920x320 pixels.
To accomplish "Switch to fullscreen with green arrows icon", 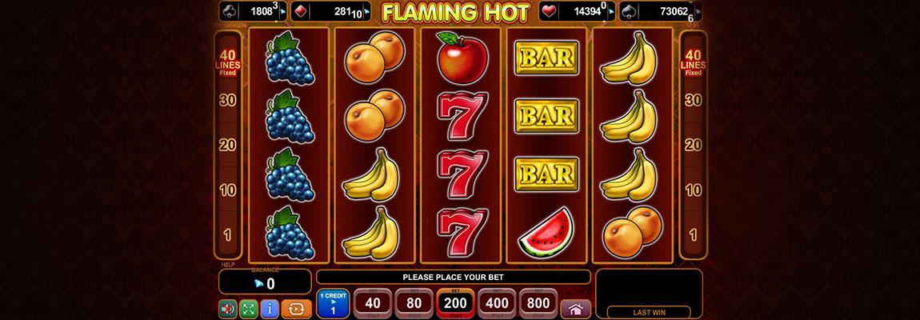I will pyautogui.click(x=248, y=309).
